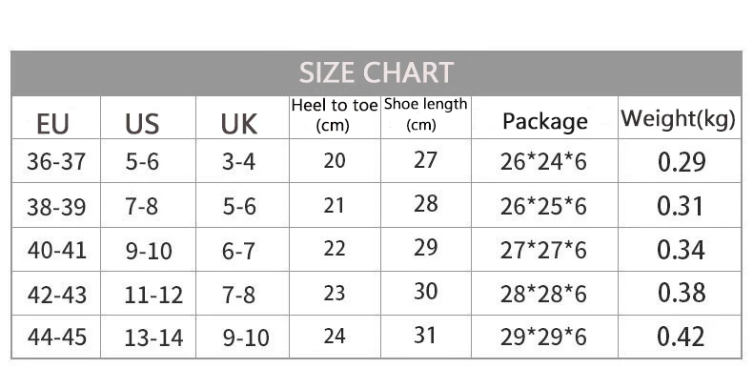Click the US size 9-10 cell

(x=149, y=251)
